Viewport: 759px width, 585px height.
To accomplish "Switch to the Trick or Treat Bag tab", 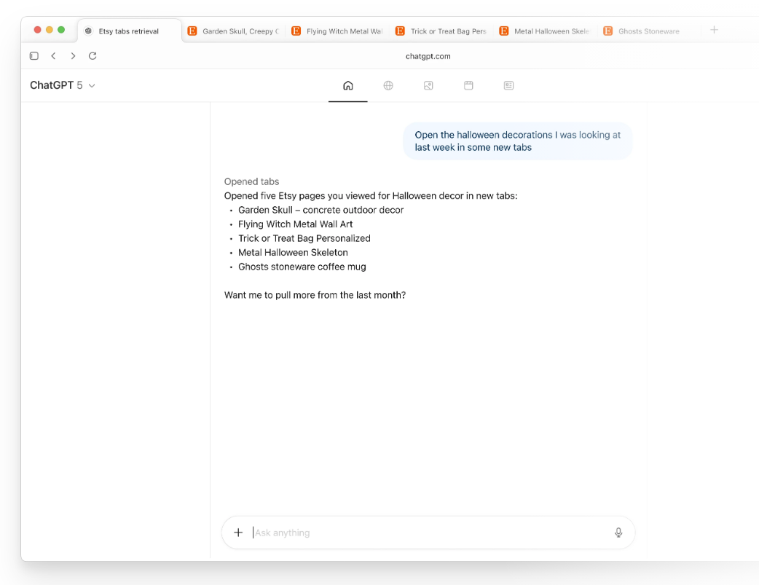I will (441, 31).
